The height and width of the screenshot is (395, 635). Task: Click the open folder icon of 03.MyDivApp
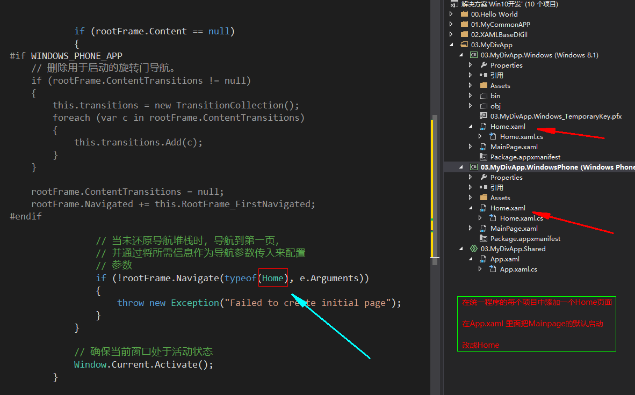coord(465,45)
